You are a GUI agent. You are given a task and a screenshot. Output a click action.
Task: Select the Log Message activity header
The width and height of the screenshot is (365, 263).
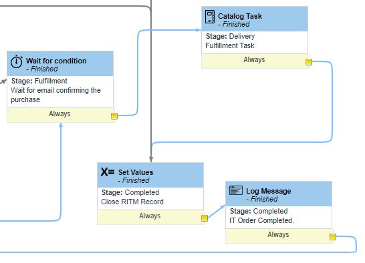point(279,194)
